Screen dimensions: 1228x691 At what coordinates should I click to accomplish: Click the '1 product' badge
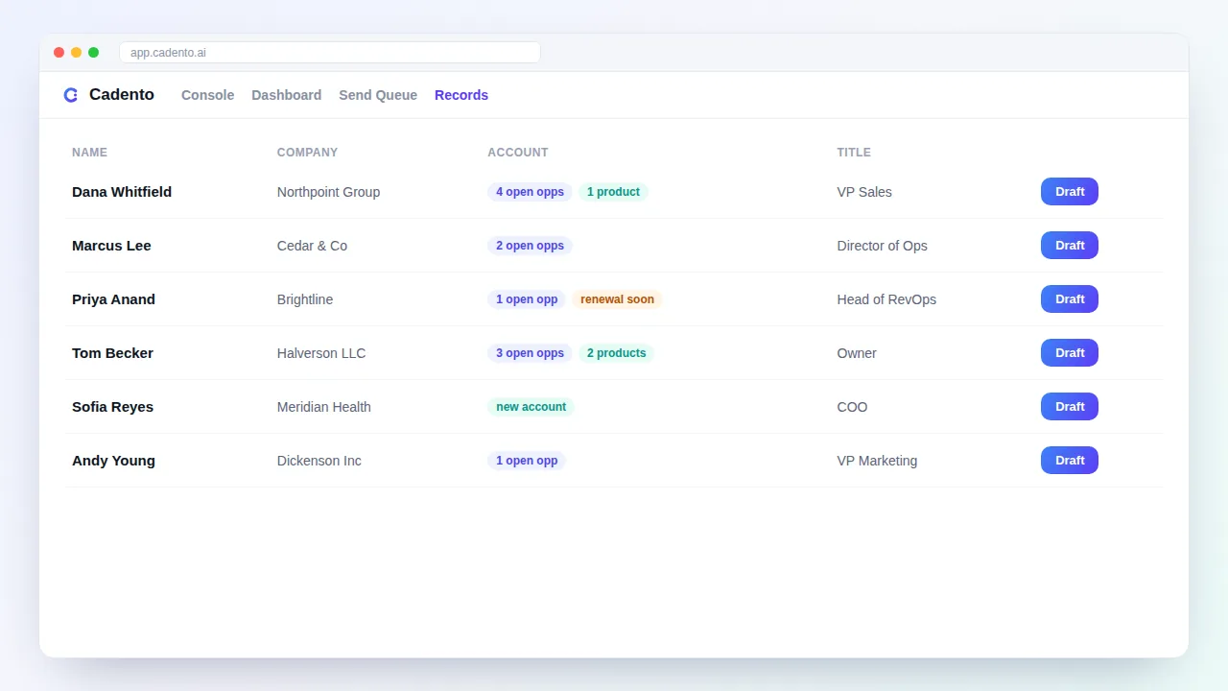pos(613,192)
